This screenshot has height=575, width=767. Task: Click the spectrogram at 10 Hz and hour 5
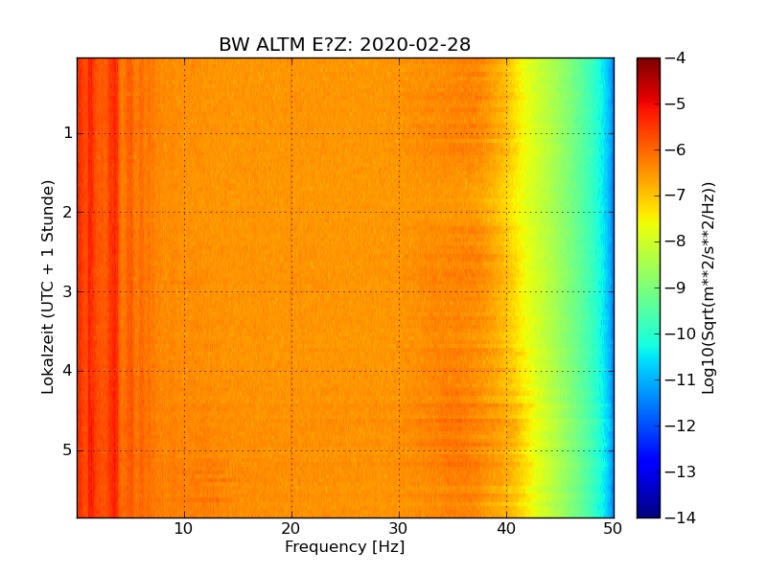[184, 450]
